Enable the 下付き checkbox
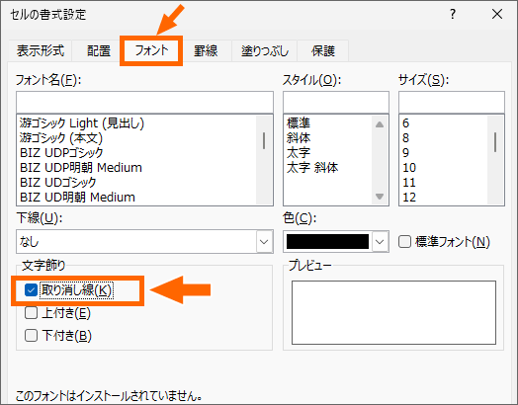The image size is (518, 405). [x=31, y=335]
